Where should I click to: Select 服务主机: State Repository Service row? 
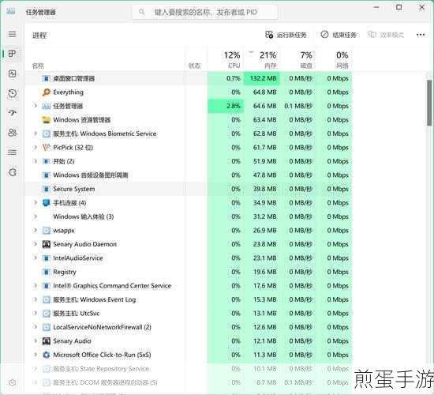coord(189,369)
